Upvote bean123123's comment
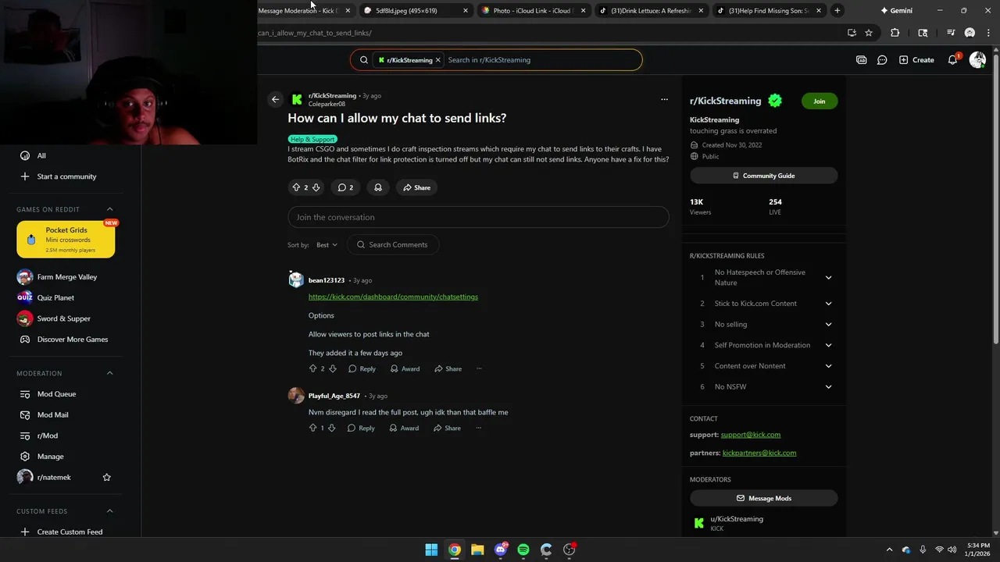 [x=313, y=368]
